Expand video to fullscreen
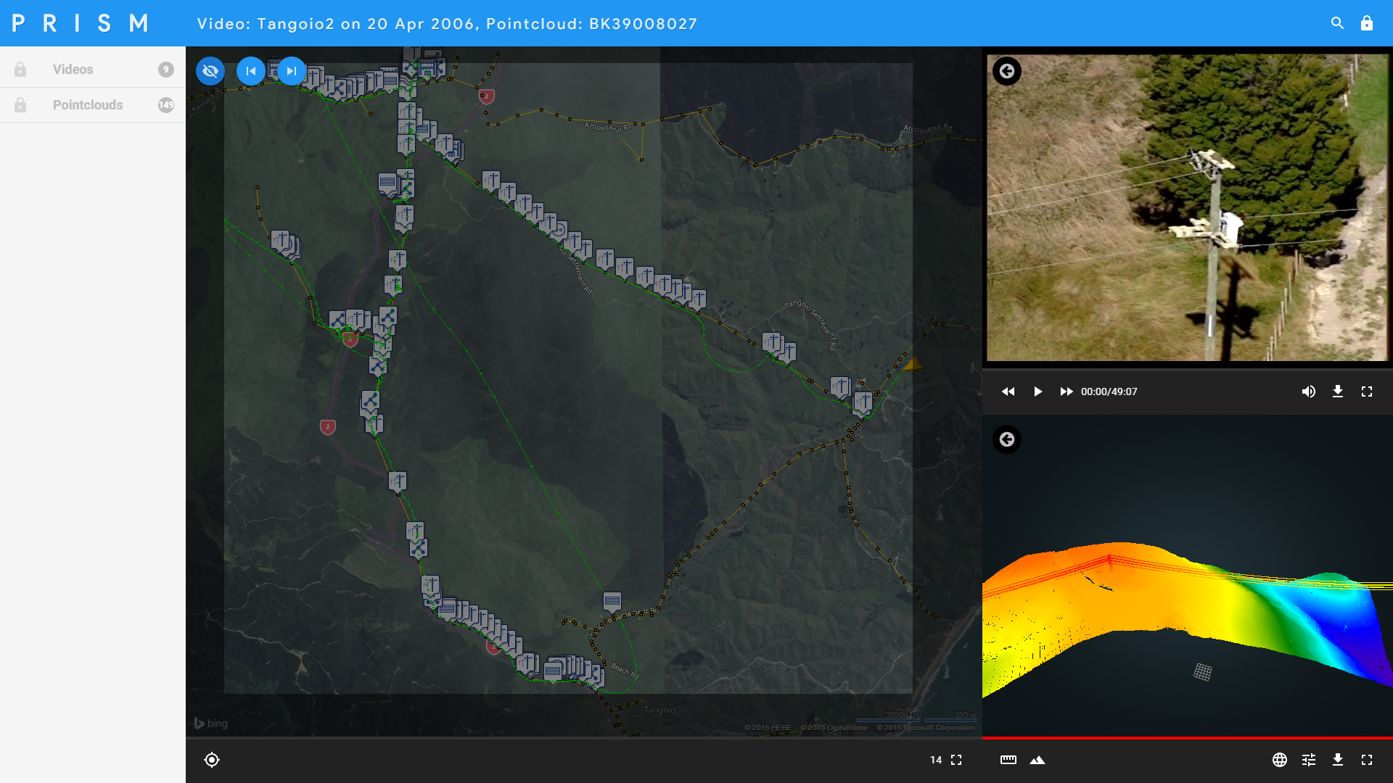The height and width of the screenshot is (783, 1393). 1366,391
